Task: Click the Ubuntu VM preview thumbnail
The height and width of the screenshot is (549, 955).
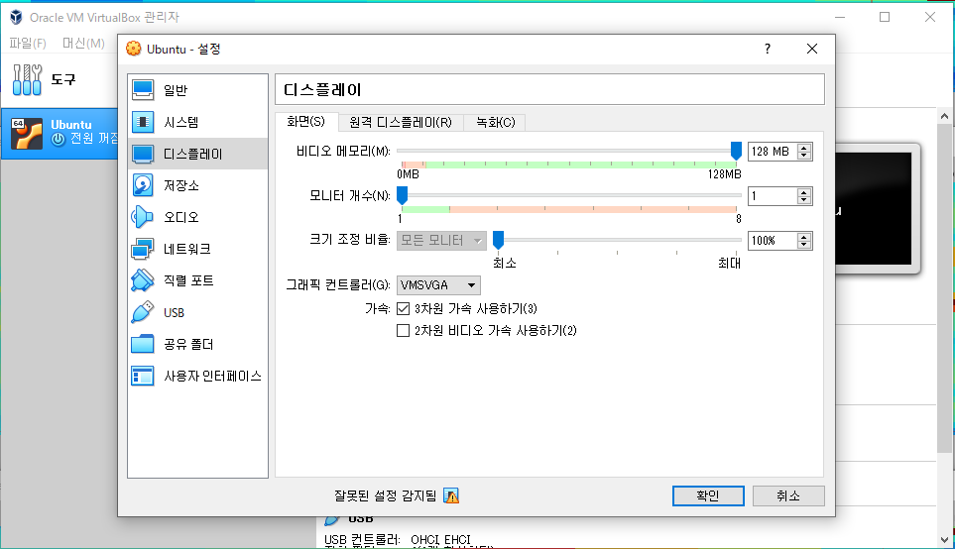Action: (x=873, y=208)
